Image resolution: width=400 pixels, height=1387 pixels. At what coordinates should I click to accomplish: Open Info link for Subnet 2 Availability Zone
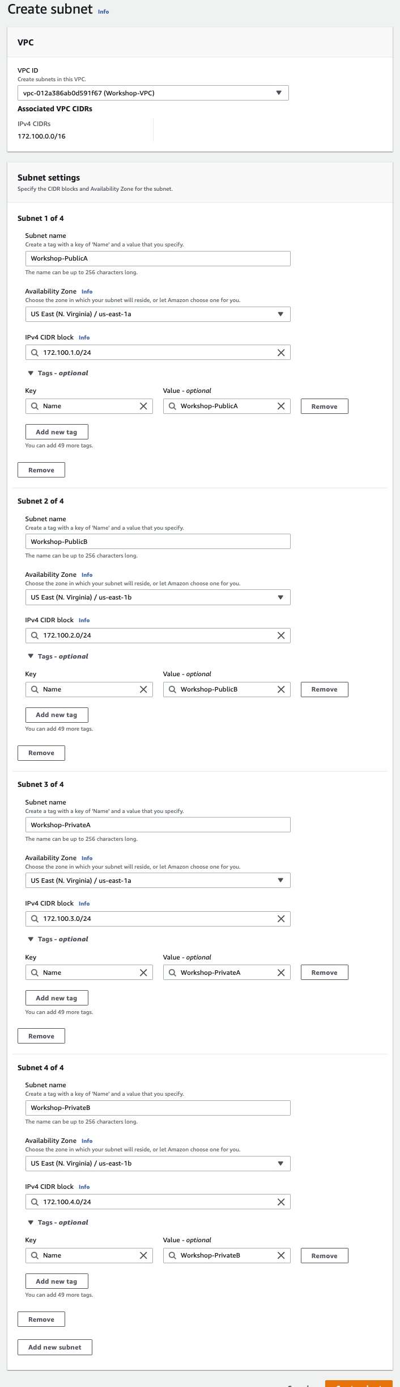pyautogui.click(x=87, y=575)
